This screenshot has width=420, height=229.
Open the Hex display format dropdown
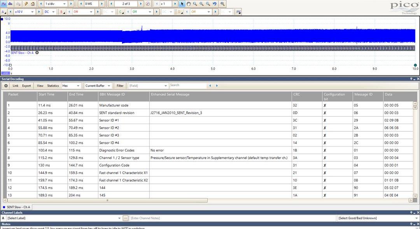click(71, 86)
